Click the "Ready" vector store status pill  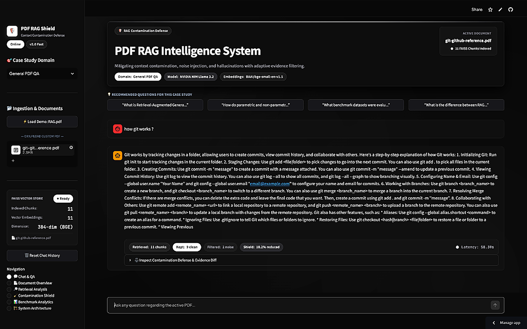click(x=63, y=199)
